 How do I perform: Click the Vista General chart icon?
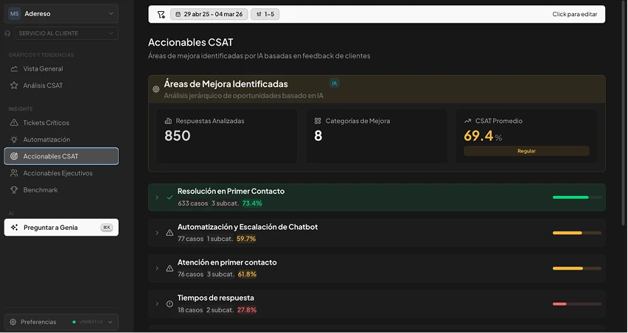(x=14, y=69)
